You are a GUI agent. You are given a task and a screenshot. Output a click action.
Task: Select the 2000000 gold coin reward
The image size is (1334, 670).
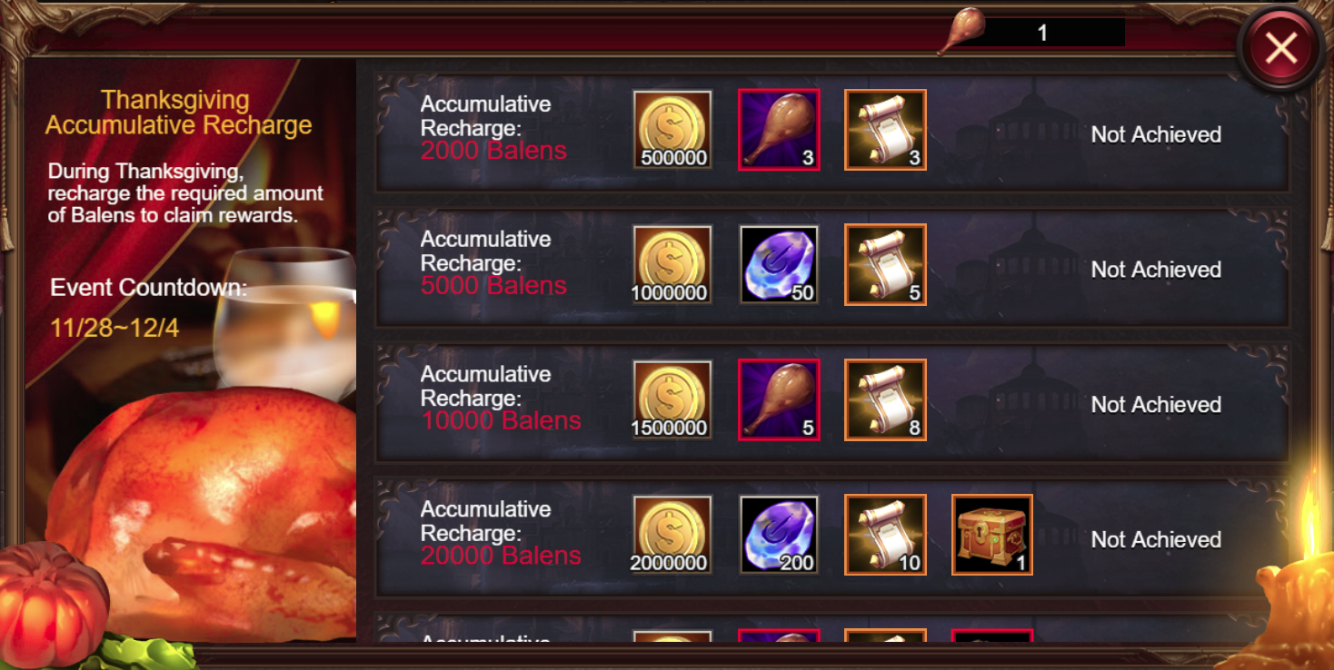[x=672, y=535]
